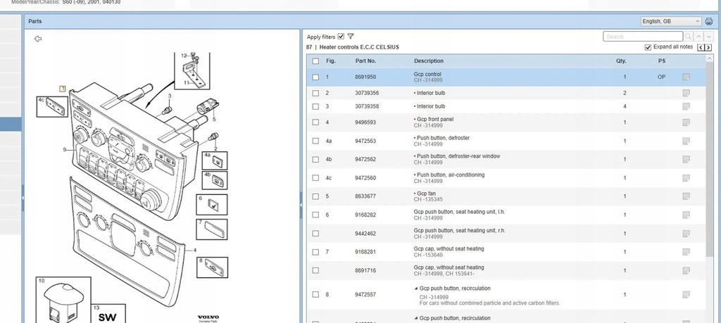
Task: Sort by Qty. column header
Action: (621, 61)
